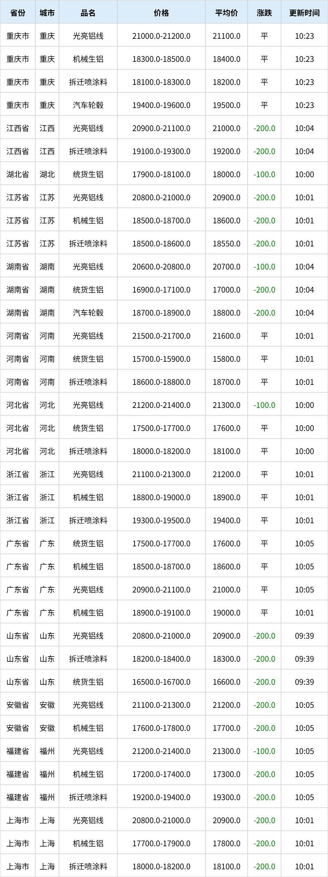Click the 17200.0-17400.0 price cell
The height and width of the screenshot is (877, 328).
161,774
